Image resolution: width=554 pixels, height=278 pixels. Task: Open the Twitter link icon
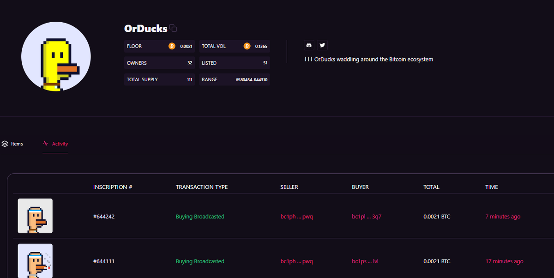(x=322, y=45)
